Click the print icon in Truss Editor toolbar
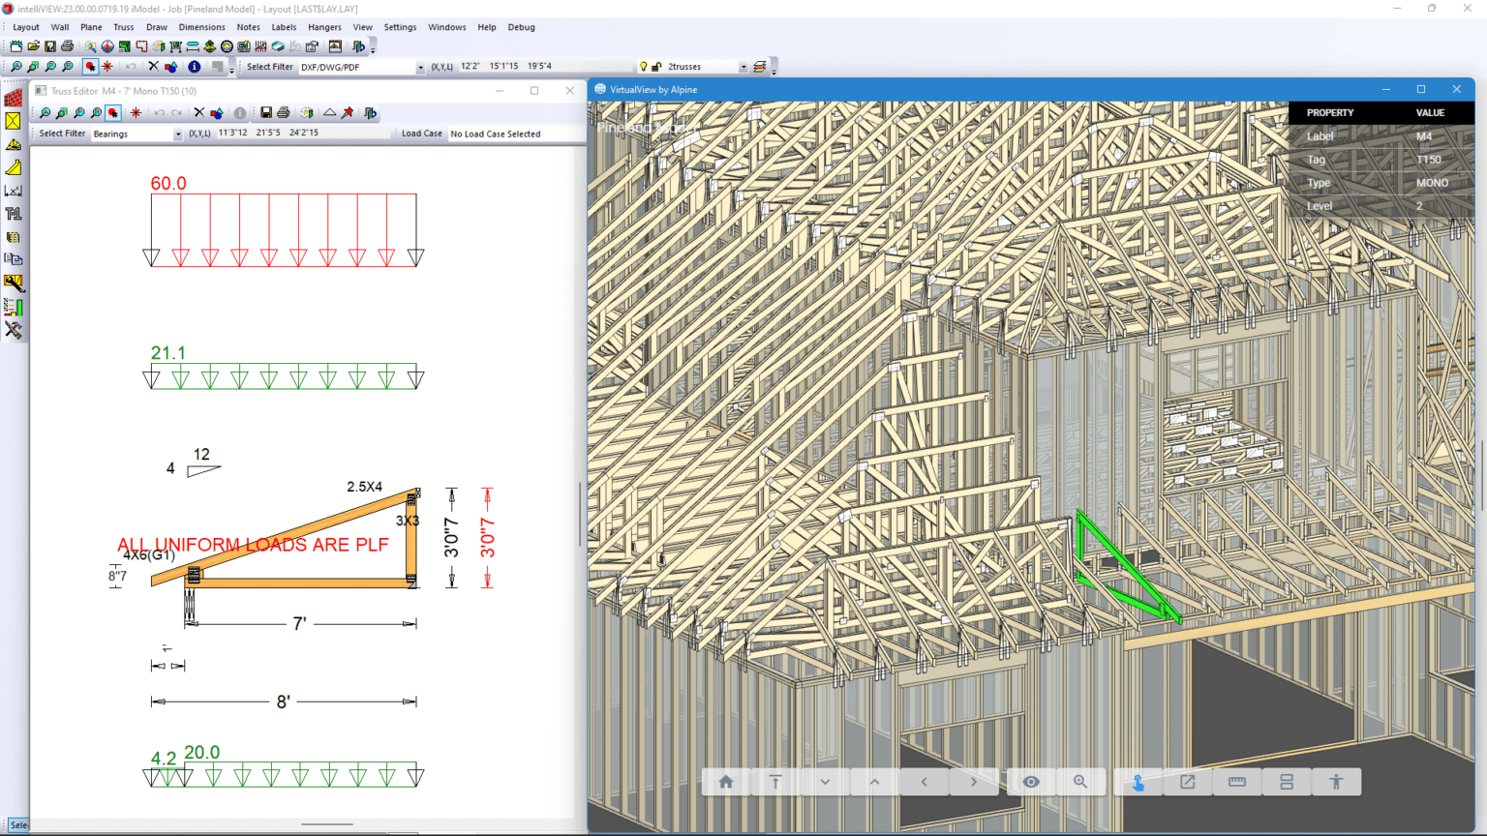 (284, 113)
